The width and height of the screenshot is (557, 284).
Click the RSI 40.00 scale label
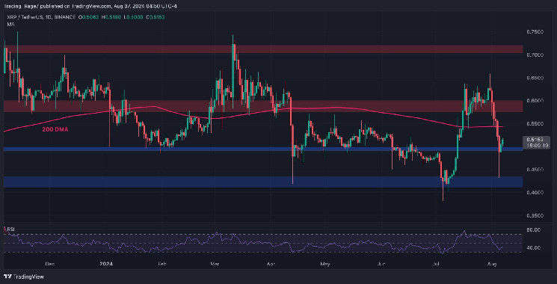pos(534,247)
